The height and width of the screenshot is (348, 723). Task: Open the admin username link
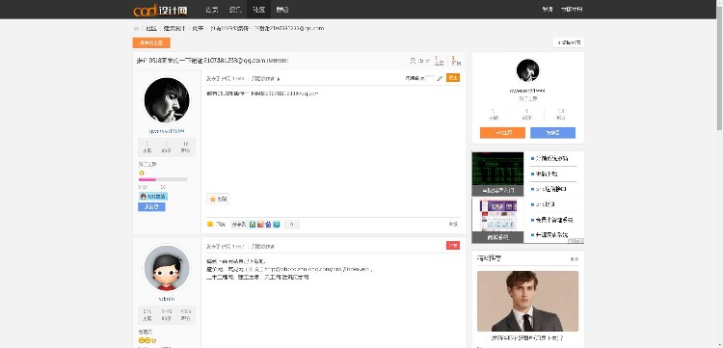tap(167, 299)
